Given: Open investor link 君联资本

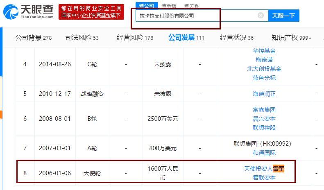Looking at the screenshot, I should point(264,178).
